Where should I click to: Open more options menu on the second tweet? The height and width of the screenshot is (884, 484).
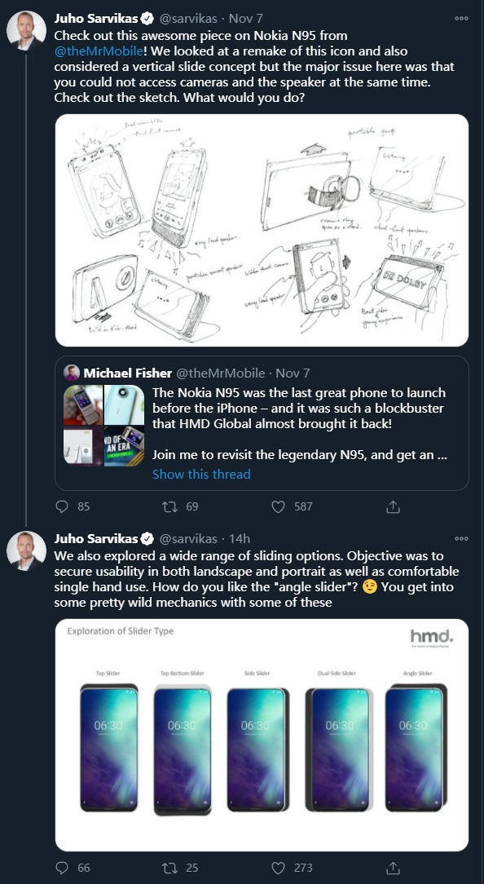(x=463, y=538)
